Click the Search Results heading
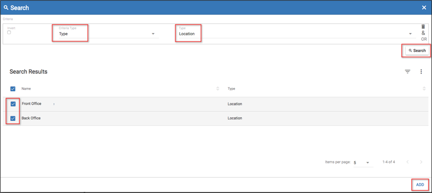This screenshot has height=193, width=432. click(x=28, y=71)
